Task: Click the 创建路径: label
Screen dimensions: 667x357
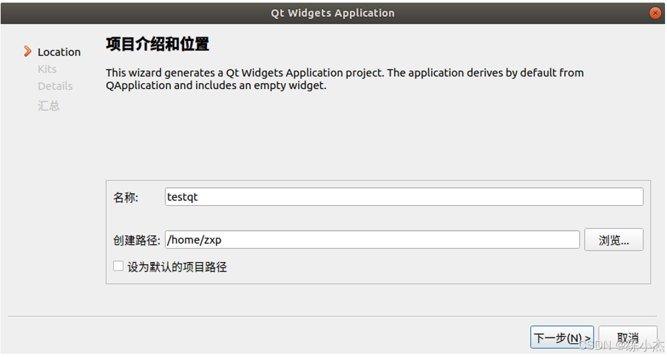Action: (x=136, y=240)
